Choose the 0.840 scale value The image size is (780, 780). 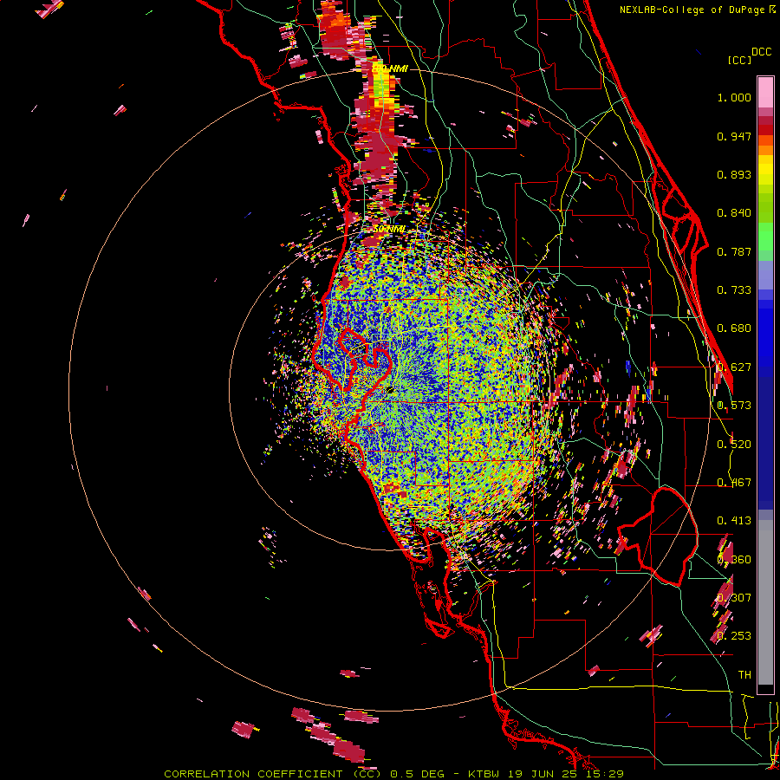(734, 213)
